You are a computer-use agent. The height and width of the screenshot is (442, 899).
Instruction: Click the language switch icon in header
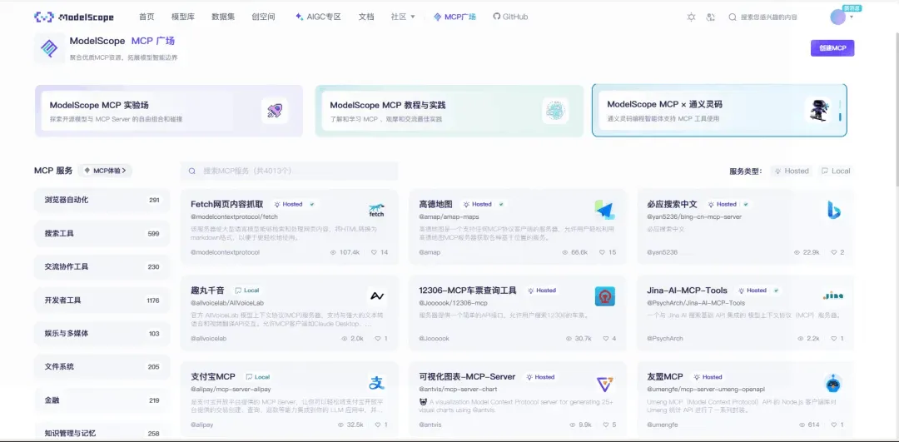coord(711,17)
